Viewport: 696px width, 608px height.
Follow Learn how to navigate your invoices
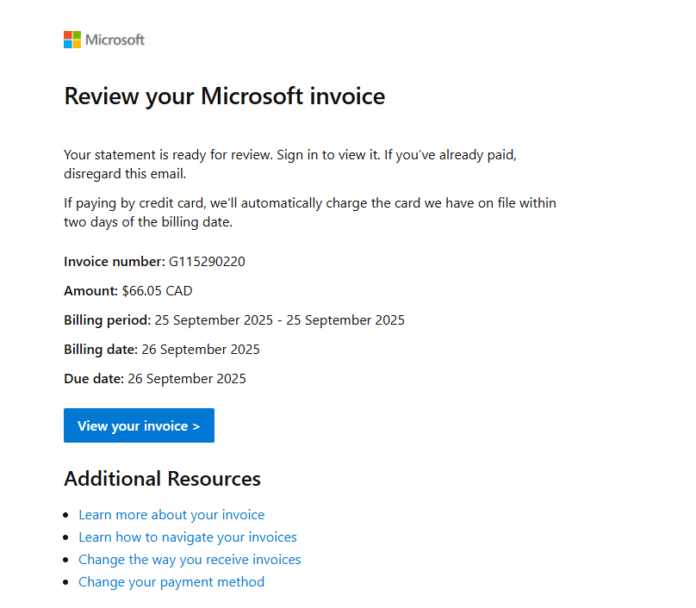pos(187,537)
